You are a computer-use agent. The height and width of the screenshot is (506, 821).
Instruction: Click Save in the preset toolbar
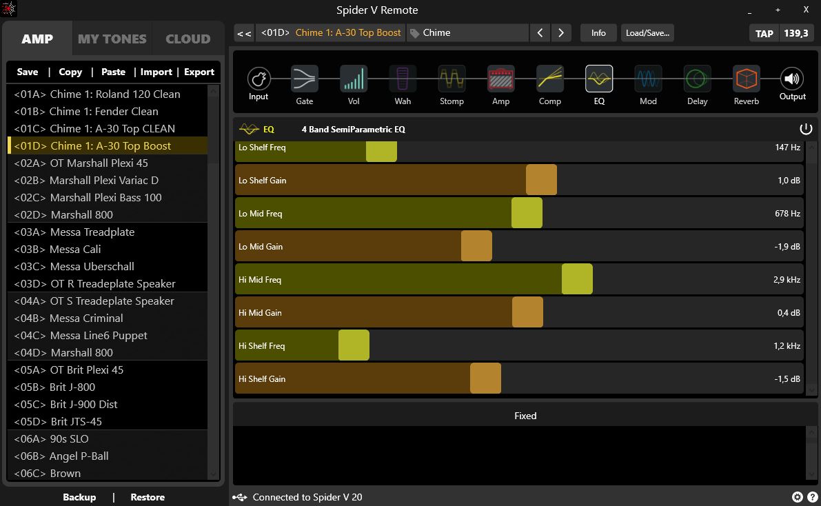(x=27, y=72)
